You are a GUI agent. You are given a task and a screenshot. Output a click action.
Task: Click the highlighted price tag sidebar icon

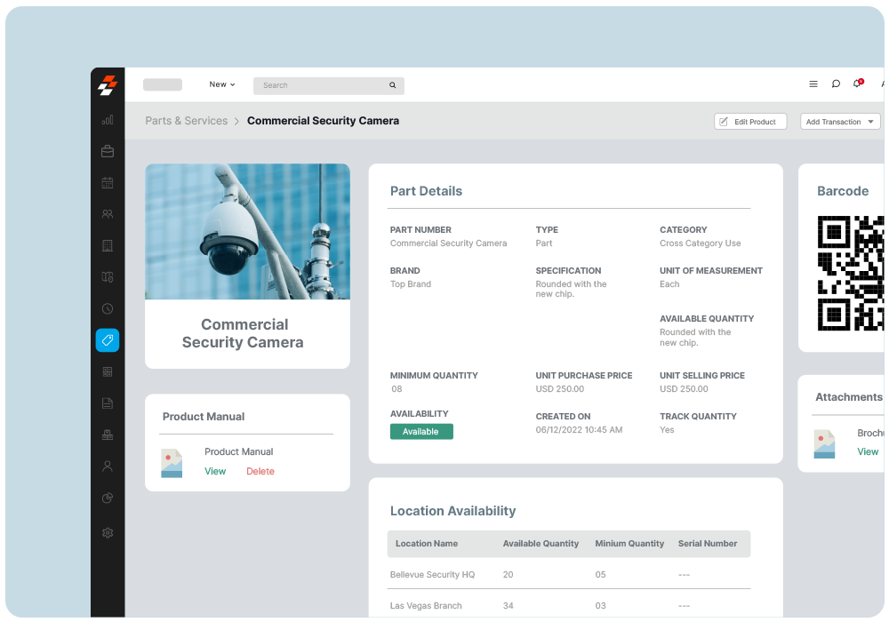(x=108, y=340)
